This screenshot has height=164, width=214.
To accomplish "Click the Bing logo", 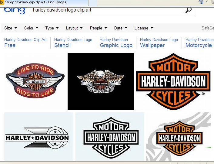I will tap(15, 10).
